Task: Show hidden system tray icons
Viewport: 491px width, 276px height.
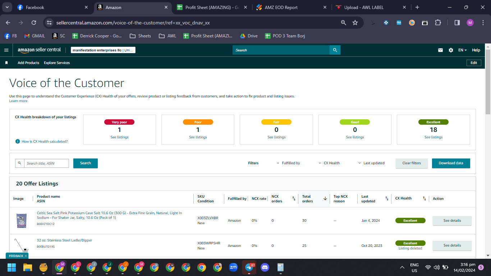Action: pos(402,267)
